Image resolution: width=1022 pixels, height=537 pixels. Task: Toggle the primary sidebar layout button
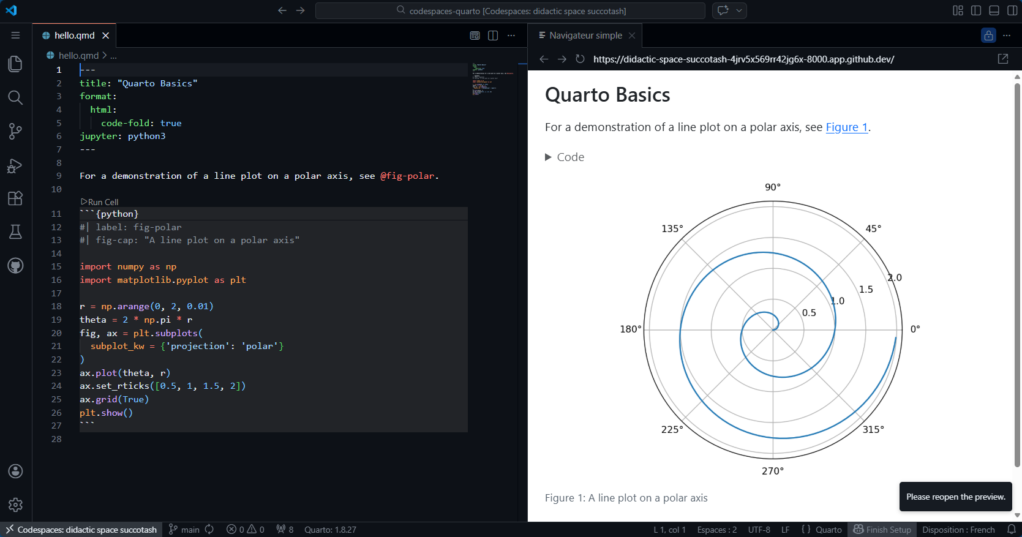976,10
